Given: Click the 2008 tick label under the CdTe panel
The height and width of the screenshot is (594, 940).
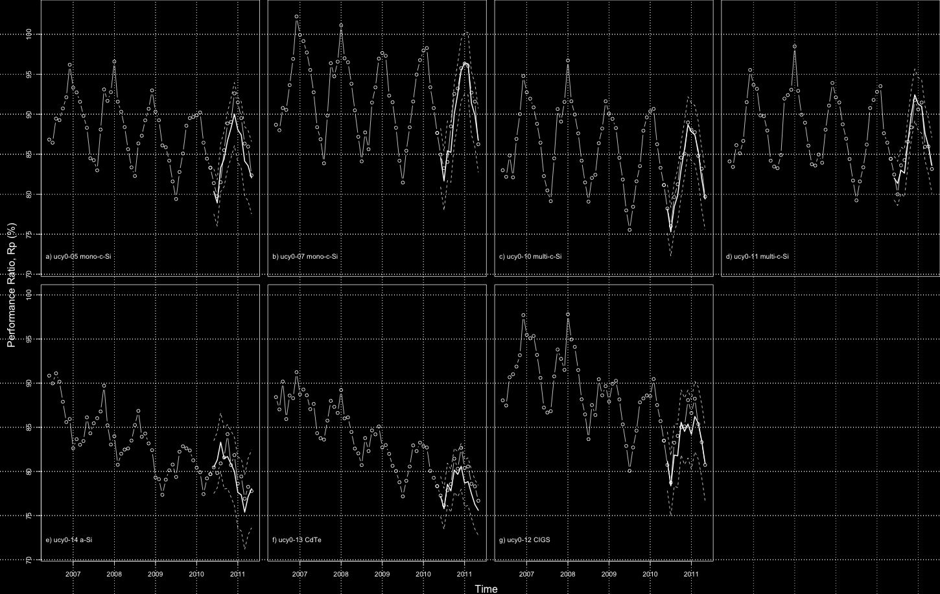Looking at the screenshot, I should coord(341,575).
